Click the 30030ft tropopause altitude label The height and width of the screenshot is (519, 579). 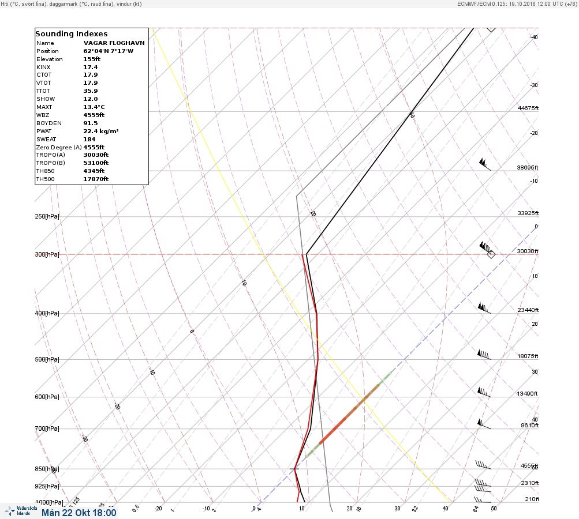tap(528, 251)
